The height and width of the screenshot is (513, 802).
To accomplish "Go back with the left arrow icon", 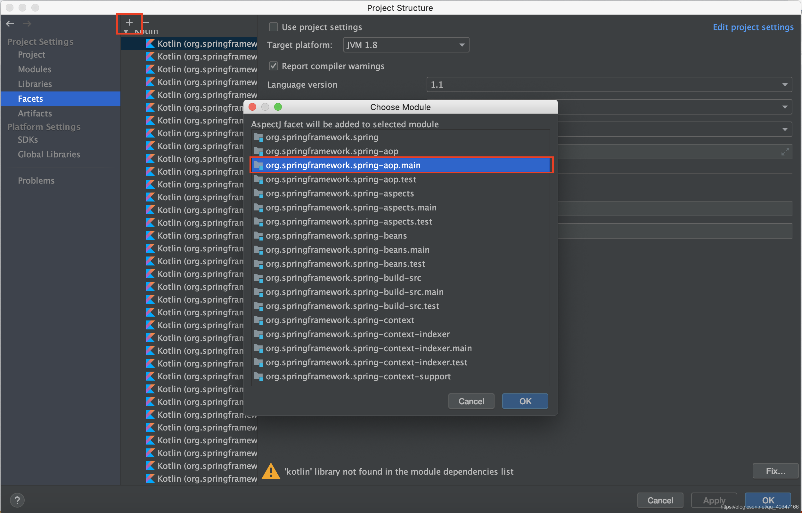I will 10,23.
